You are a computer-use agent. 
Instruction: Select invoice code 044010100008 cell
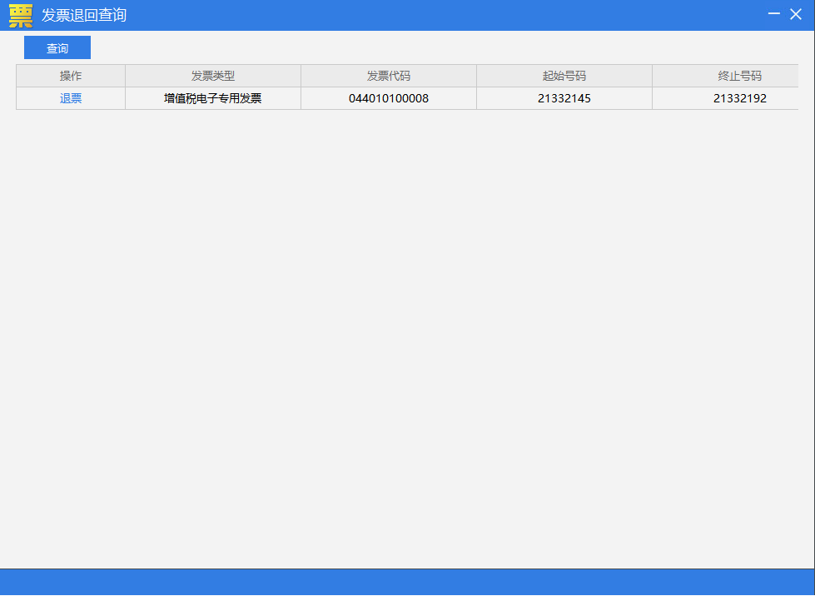(x=389, y=98)
